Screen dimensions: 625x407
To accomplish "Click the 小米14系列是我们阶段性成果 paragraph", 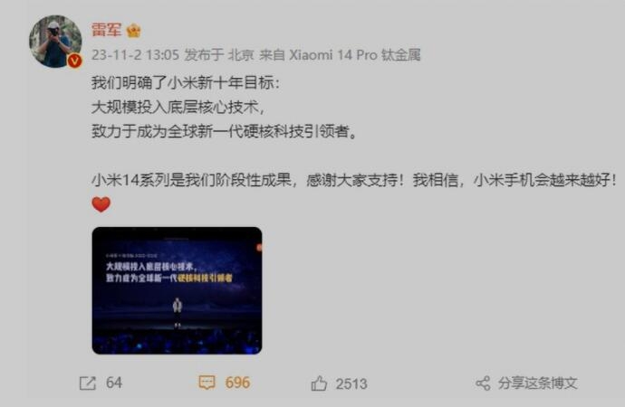I will [x=354, y=180].
